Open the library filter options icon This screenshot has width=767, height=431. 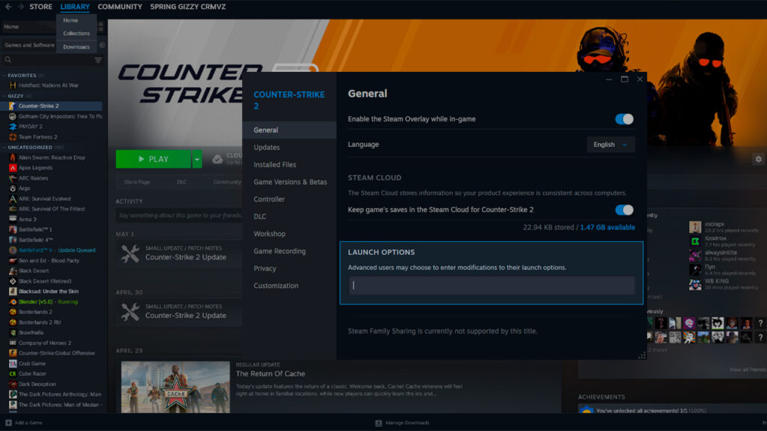pos(98,60)
